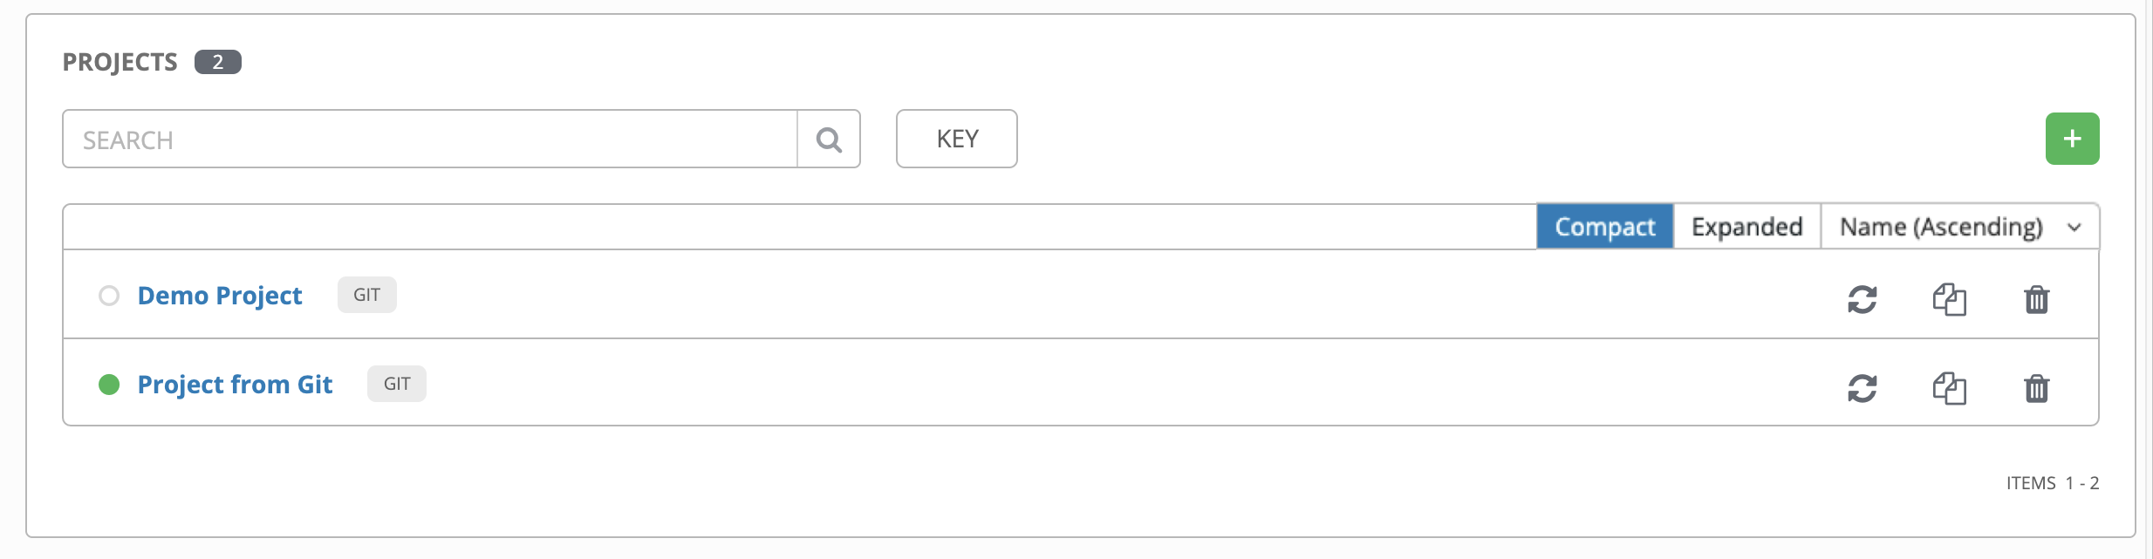Click the GIT tag on Project from Git

pos(397,384)
